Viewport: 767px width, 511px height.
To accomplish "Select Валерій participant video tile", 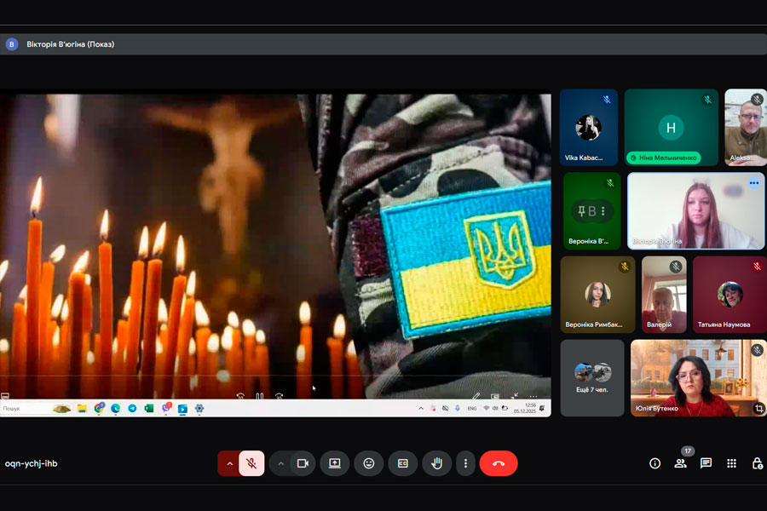I will click(664, 295).
